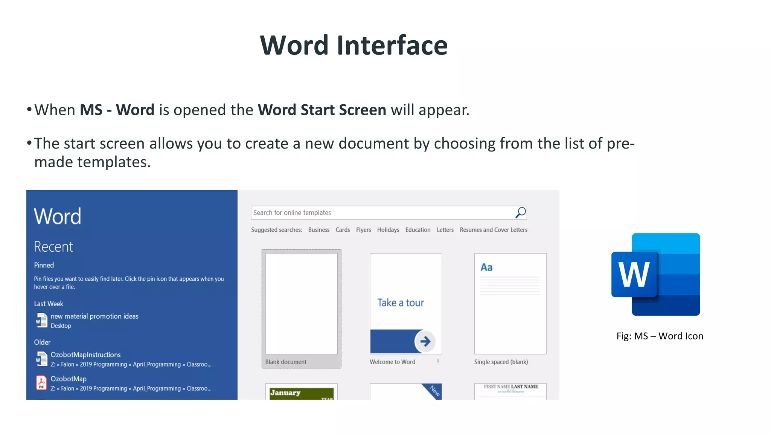The height and width of the screenshot is (434, 771).
Task: Click the path under OzobotMapInstructions
Action: [131, 364]
